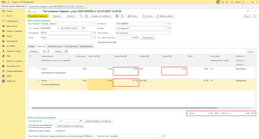Expand Организация dropdown arrow
Viewport: 259px width, 139px height.
(x=92, y=33)
